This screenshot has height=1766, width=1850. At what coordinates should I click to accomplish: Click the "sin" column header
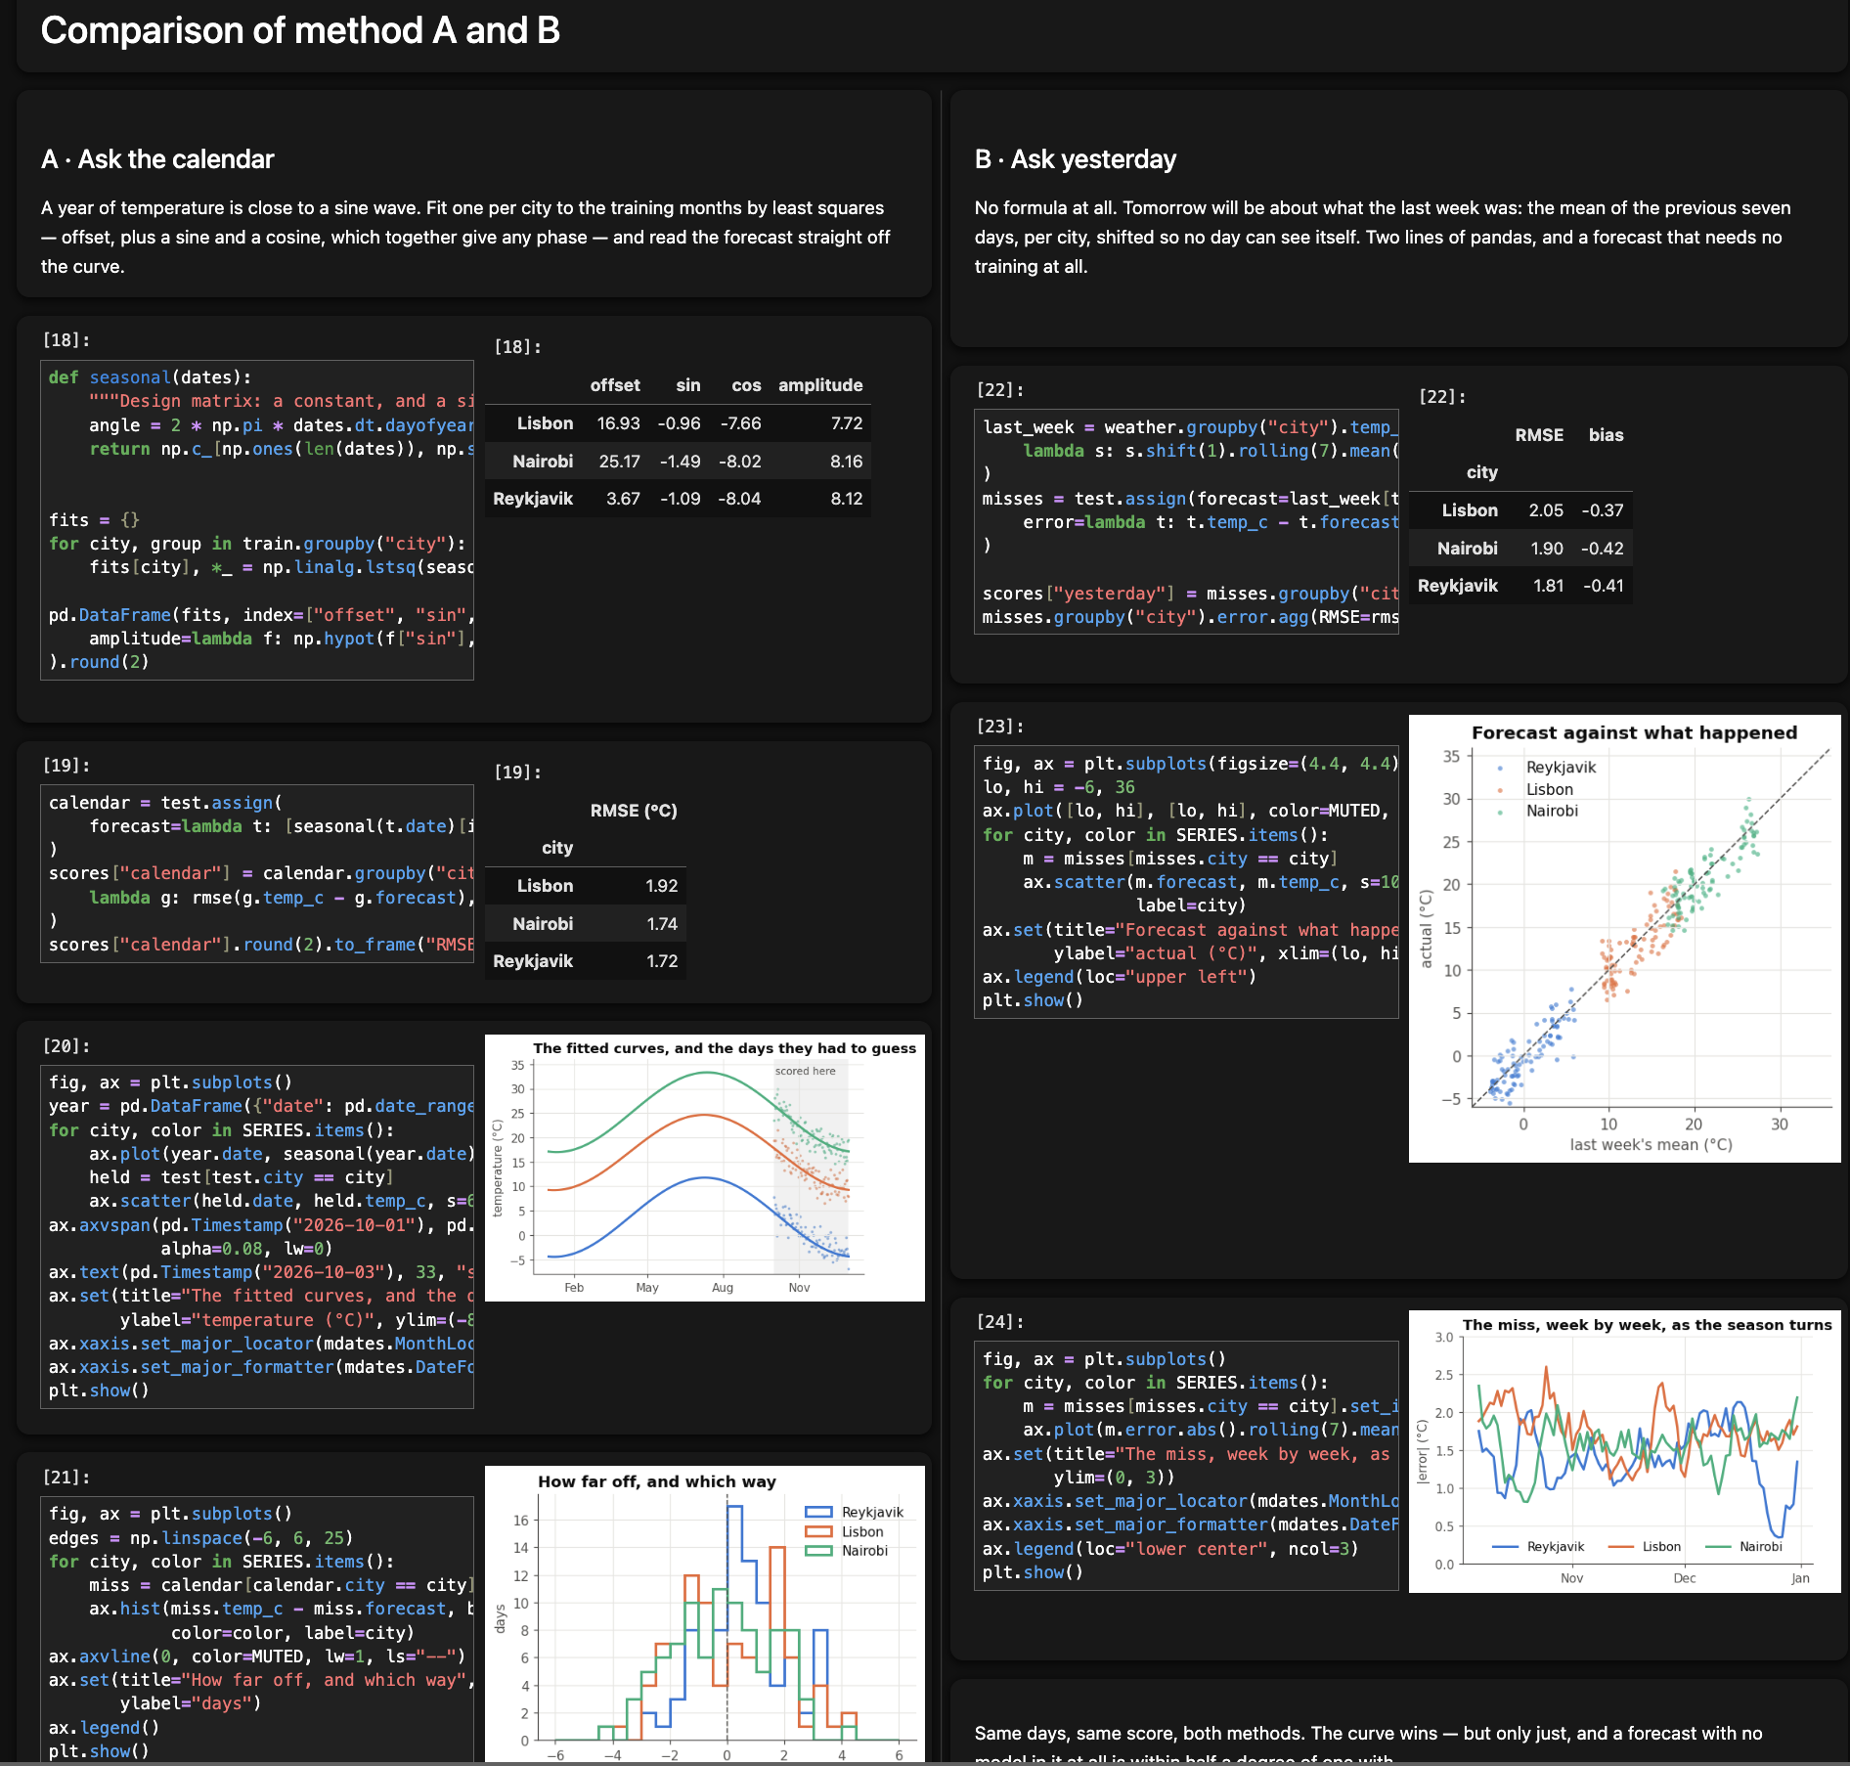click(688, 385)
